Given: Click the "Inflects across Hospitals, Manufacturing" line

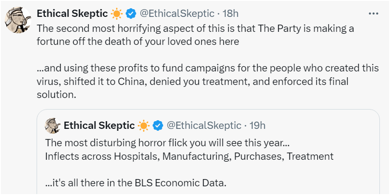Looking at the screenshot, I should click(189, 156).
